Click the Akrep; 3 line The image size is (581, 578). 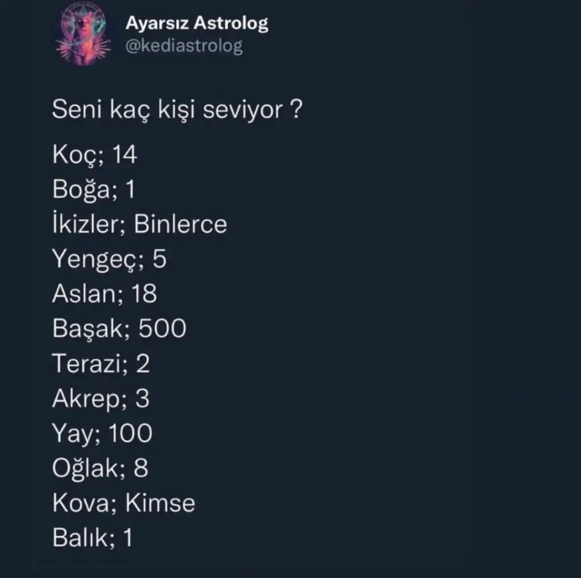(x=100, y=399)
